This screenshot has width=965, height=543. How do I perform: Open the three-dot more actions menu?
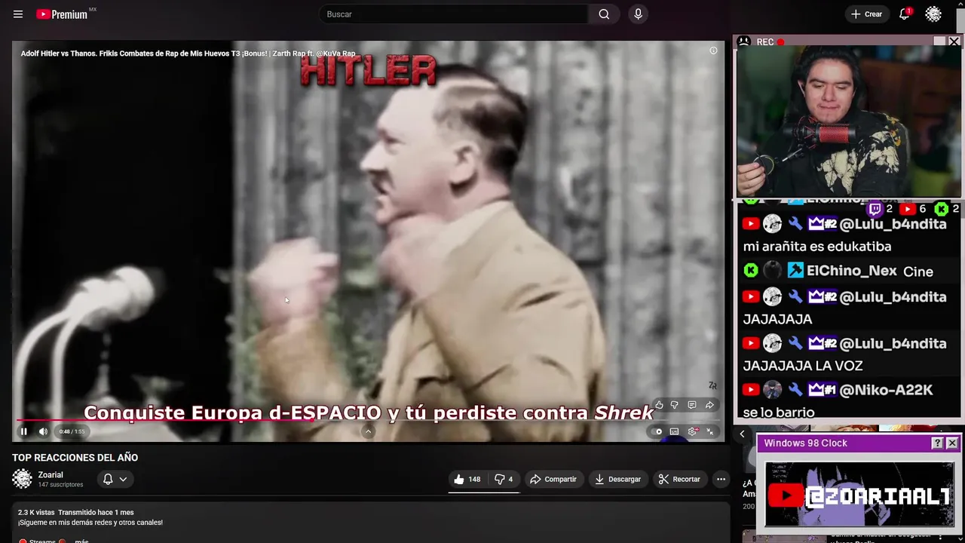[x=721, y=479]
